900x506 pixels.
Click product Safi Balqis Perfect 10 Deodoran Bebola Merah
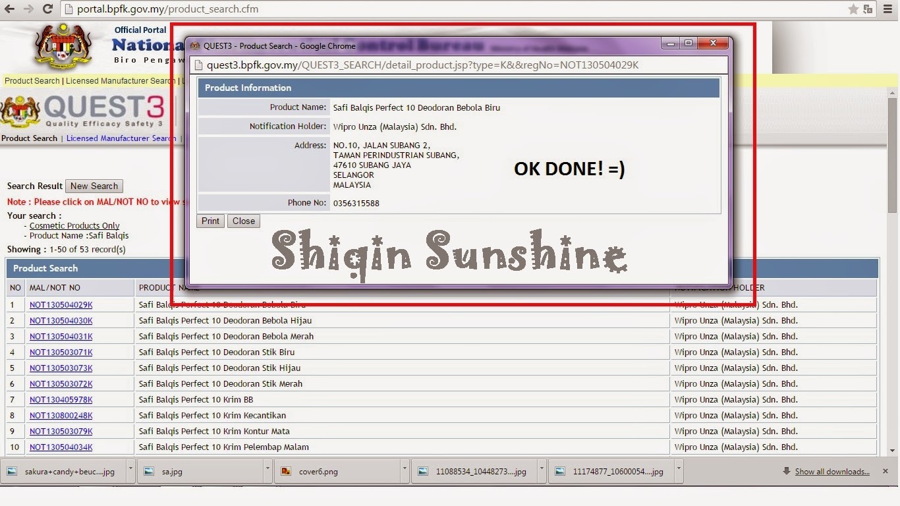tap(226, 337)
